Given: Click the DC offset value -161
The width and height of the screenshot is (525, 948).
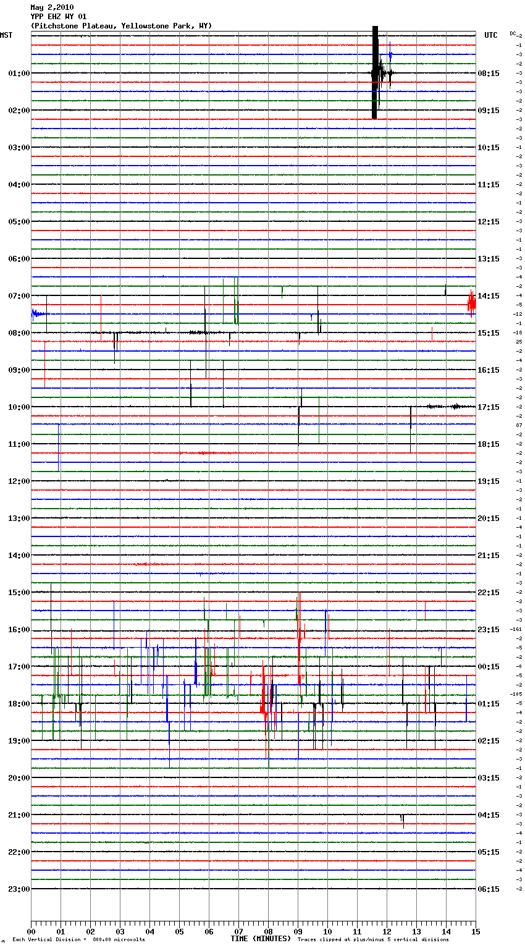Looking at the screenshot, I should [517, 629].
